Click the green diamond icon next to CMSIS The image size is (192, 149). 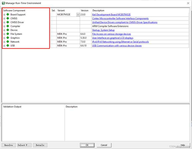8,18
